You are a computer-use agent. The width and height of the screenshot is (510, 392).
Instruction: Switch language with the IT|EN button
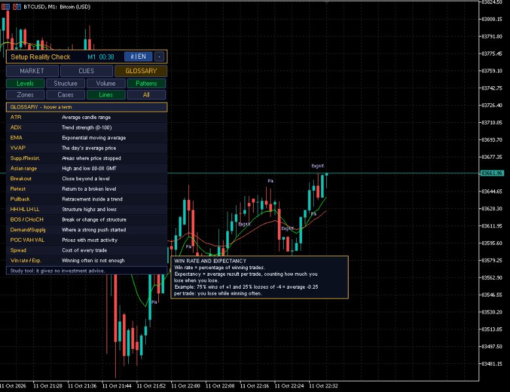click(138, 57)
